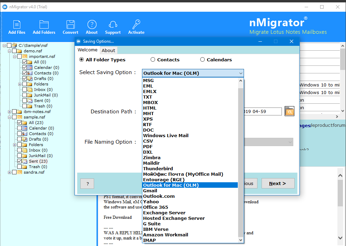Select the Calendars radio button
Screen dimensions: 346x246
[202, 60]
